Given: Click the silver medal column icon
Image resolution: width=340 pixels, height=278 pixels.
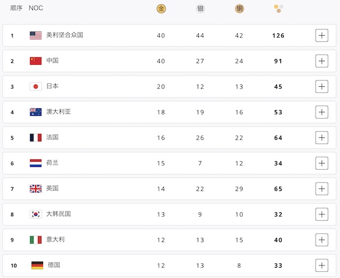Looking at the screenshot, I should pyautogui.click(x=201, y=9).
